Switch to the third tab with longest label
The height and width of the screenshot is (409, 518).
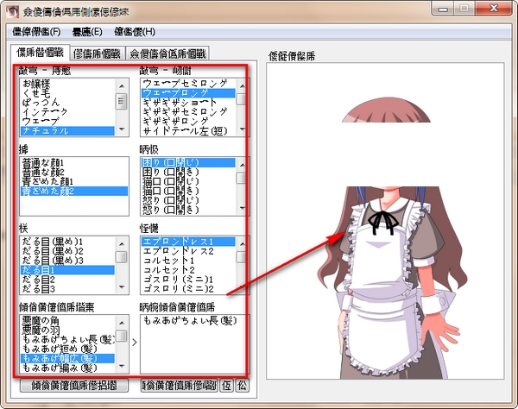tap(167, 53)
